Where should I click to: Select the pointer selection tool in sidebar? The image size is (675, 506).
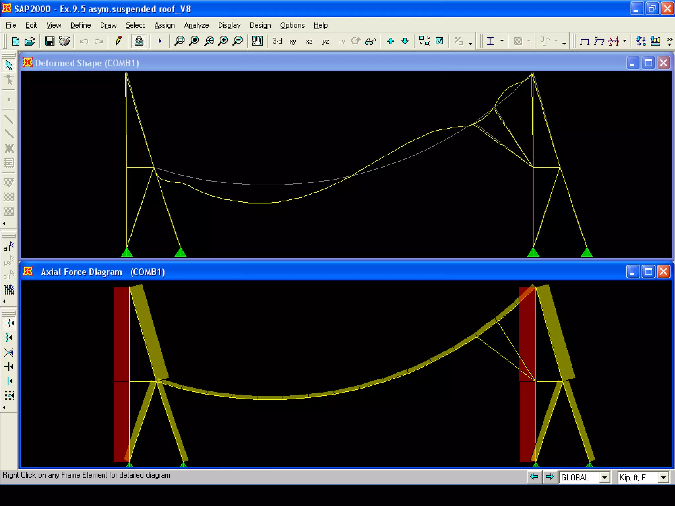(9, 65)
